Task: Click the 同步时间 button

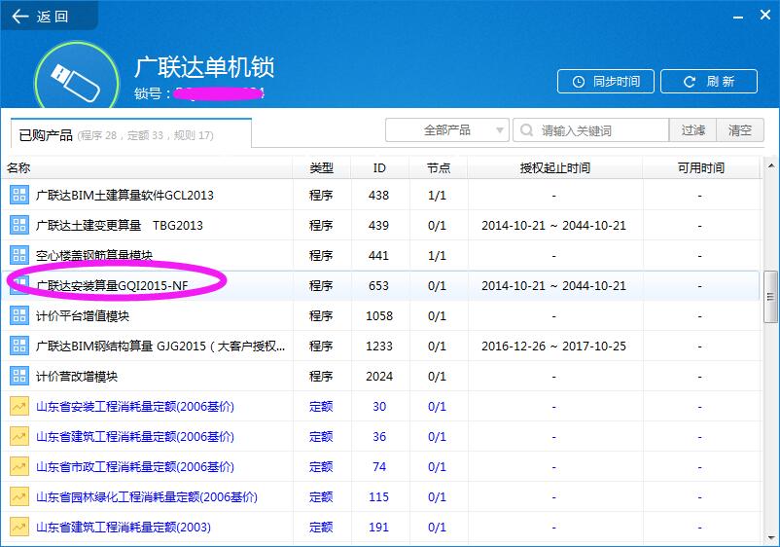Action: coord(605,81)
